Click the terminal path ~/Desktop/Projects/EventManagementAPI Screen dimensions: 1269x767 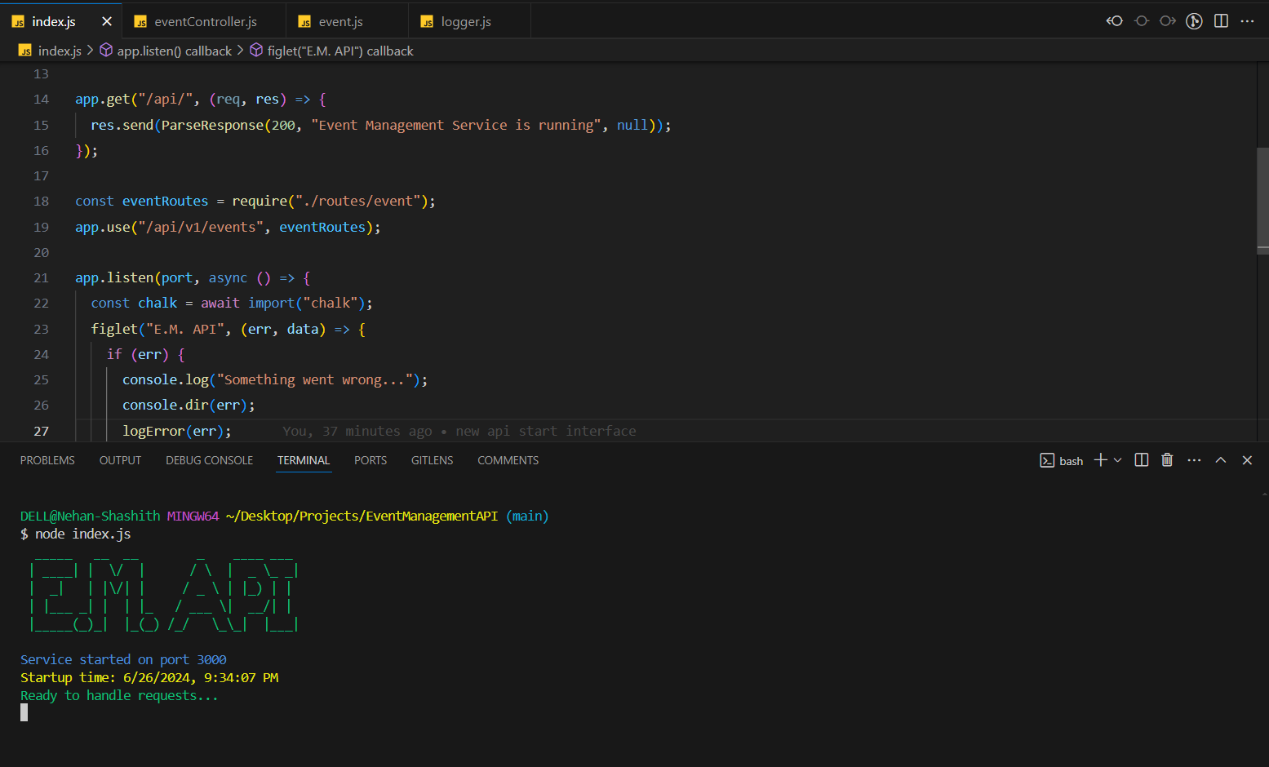(x=362, y=516)
